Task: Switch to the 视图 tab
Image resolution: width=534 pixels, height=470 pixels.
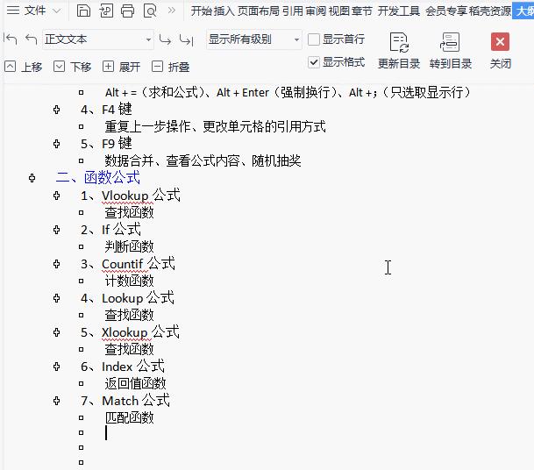Action: point(338,11)
